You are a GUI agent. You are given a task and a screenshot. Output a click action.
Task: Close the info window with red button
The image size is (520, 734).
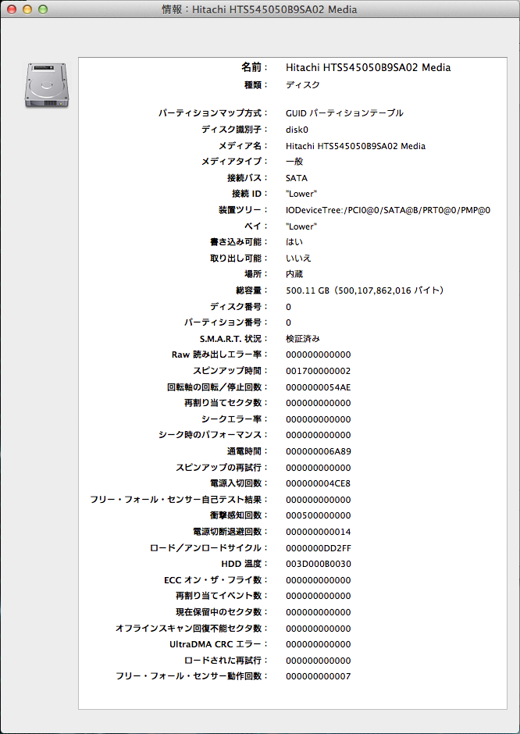pyautogui.click(x=12, y=9)
